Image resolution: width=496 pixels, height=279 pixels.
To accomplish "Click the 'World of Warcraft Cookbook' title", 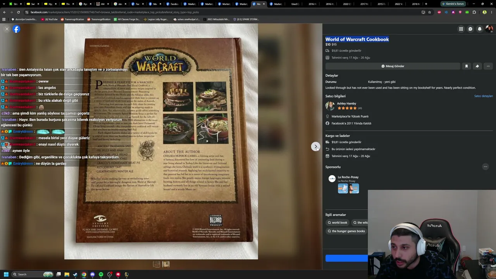I will (357, 39).
